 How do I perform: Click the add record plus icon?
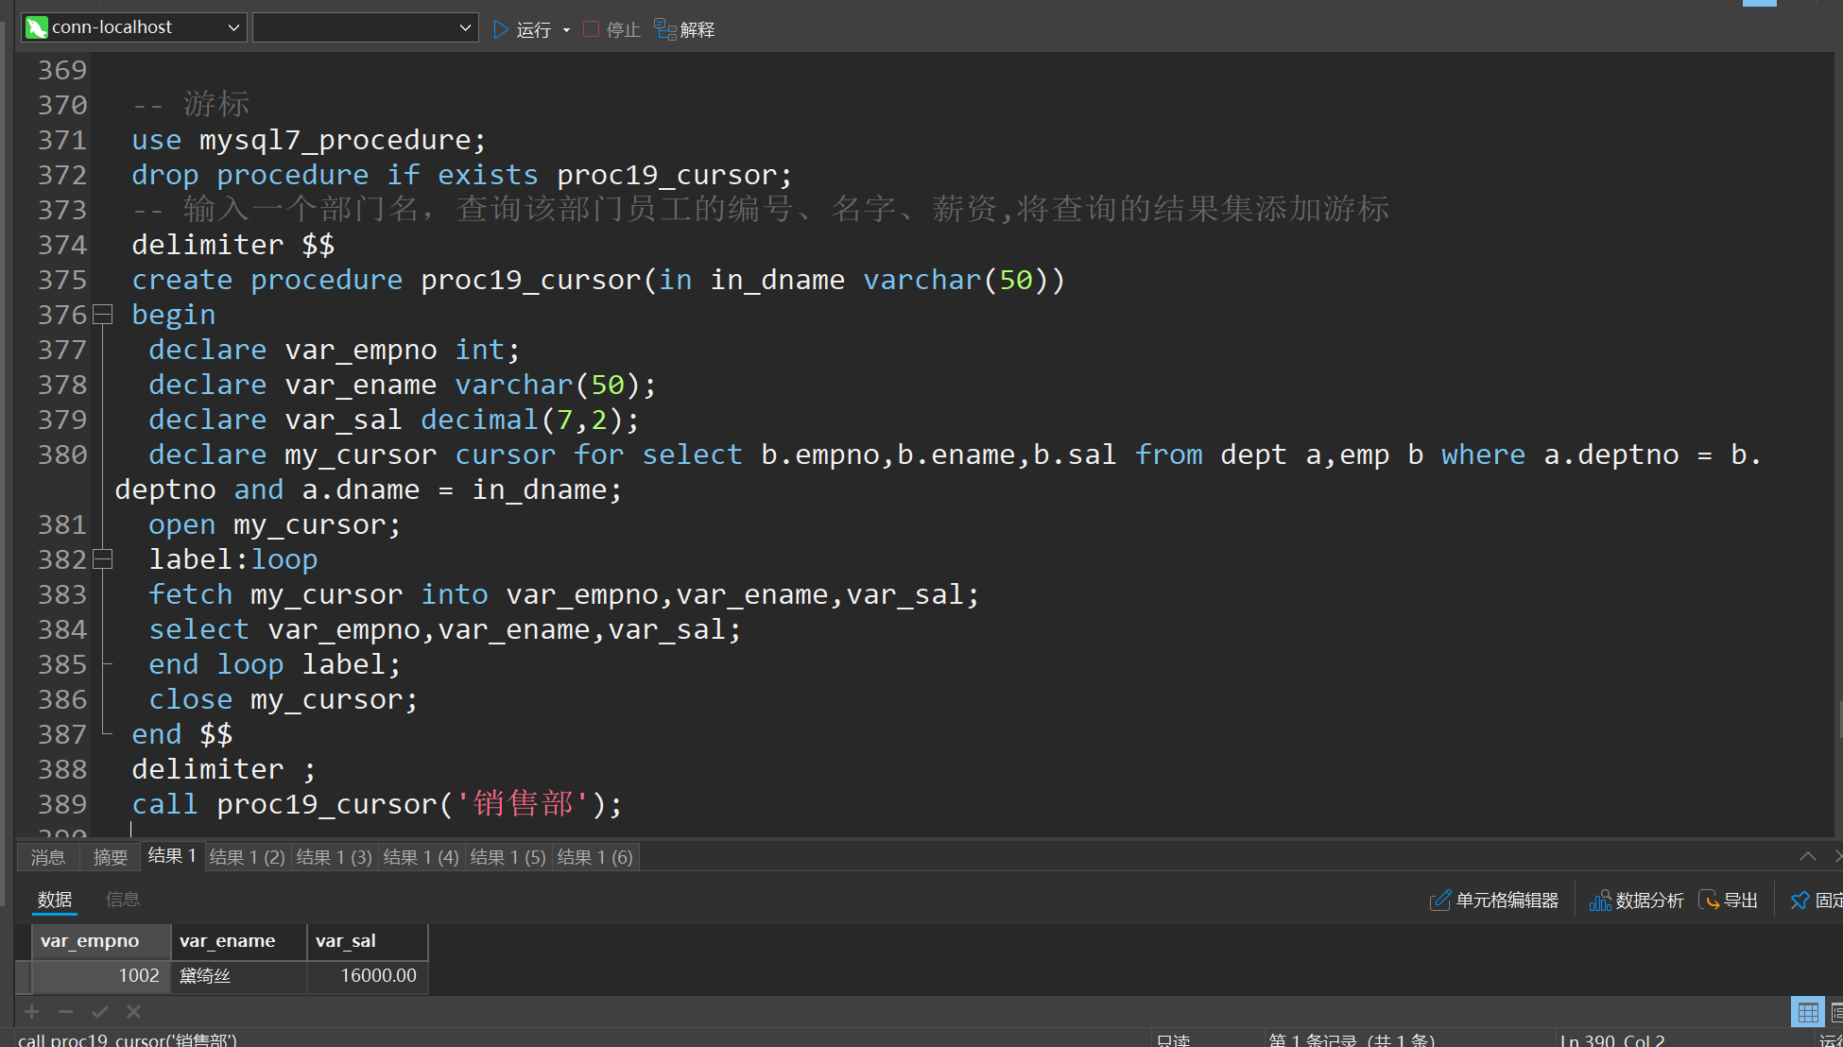point(32,1012)
